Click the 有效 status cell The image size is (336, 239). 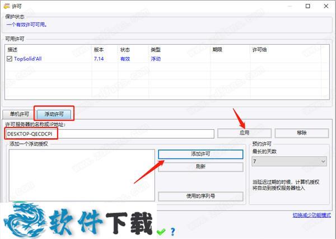click(x=125, y=59)
